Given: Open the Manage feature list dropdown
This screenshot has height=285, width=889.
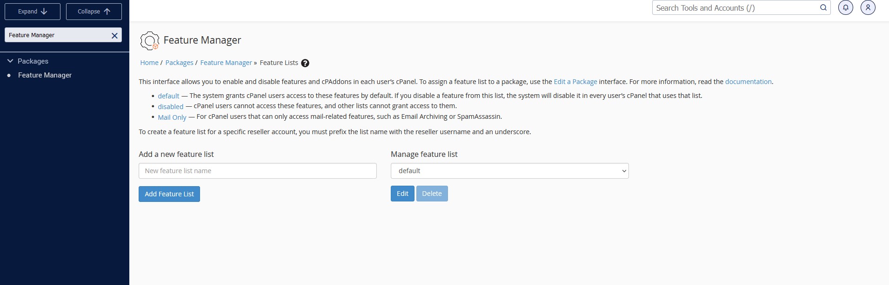Looking at the screenshot, I should coord(509,171).
